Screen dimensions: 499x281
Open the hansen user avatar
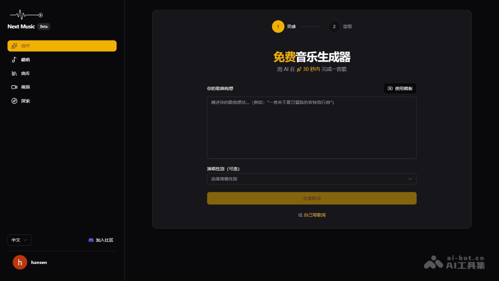click(20, 262)
